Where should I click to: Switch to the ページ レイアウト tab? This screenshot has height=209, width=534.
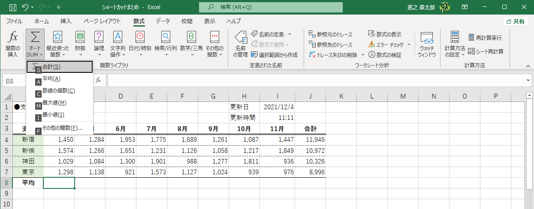(103, 21)
